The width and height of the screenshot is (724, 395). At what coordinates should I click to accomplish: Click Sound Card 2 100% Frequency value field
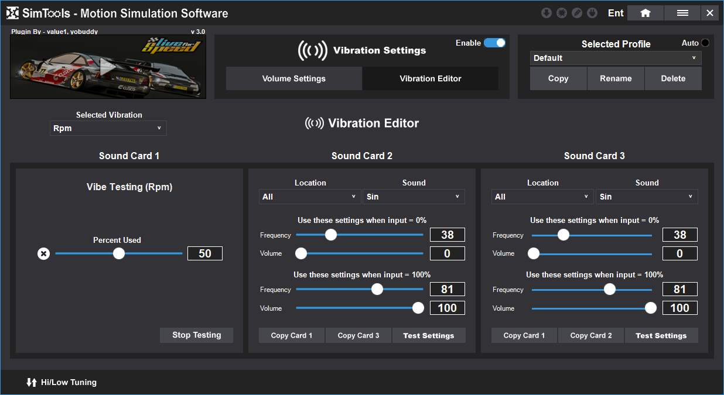coord(448,289)
